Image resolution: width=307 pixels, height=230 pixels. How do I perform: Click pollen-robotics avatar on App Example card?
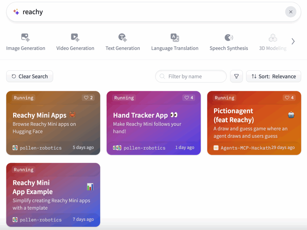[x=15, y=220]
